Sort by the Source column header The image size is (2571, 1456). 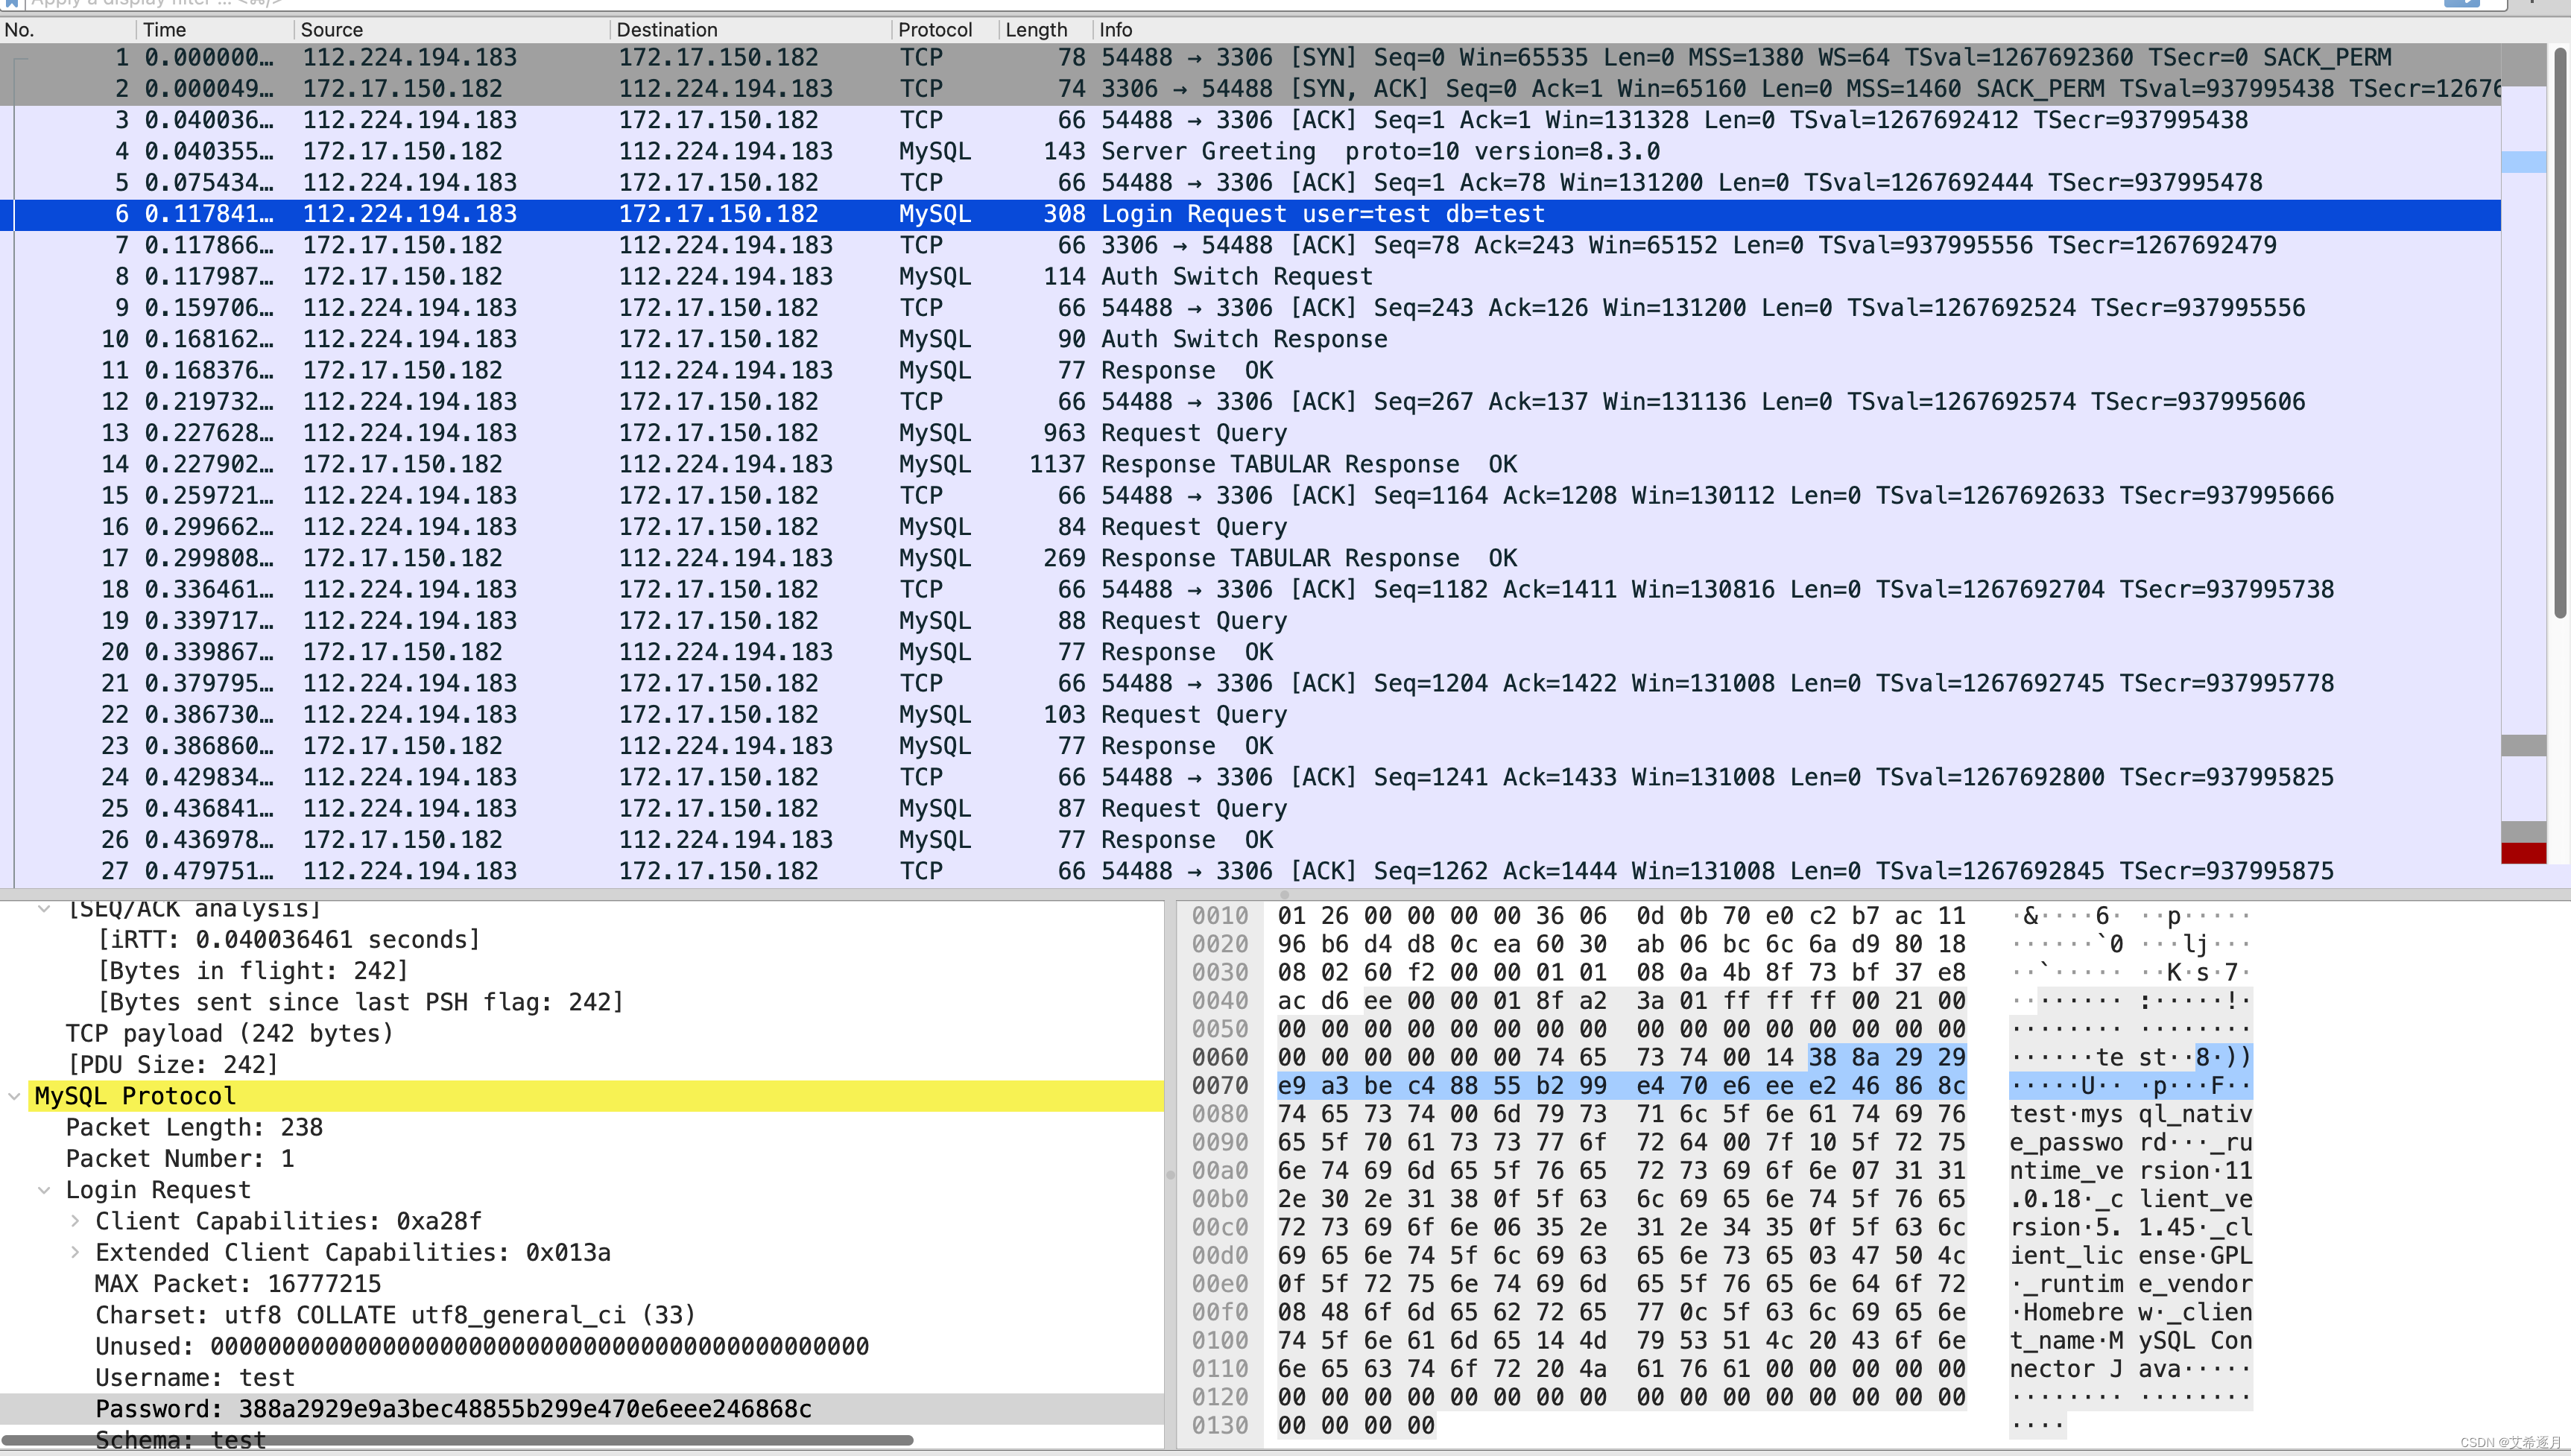451,30
